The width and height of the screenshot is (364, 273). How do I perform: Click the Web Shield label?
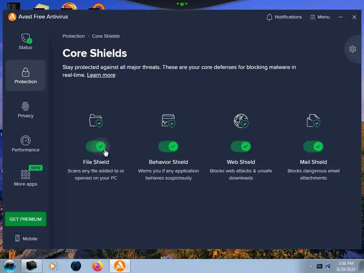point(241,162)
